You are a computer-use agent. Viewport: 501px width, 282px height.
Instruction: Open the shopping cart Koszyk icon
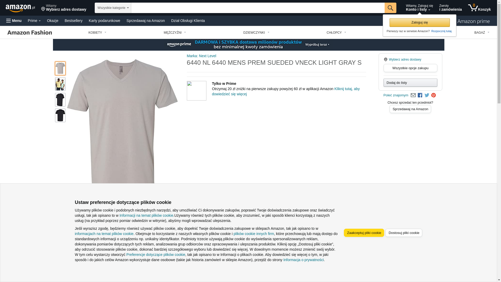click(x=479, y=8)
